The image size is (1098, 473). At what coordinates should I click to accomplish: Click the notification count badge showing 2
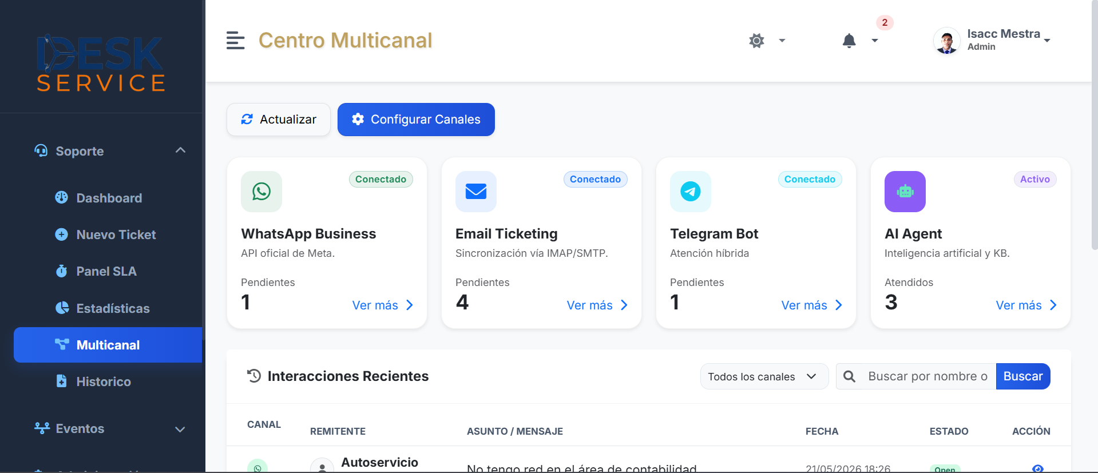pos(885,22)
